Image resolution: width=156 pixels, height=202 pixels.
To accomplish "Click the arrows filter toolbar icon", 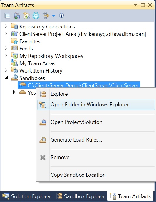I will [46, 16].
